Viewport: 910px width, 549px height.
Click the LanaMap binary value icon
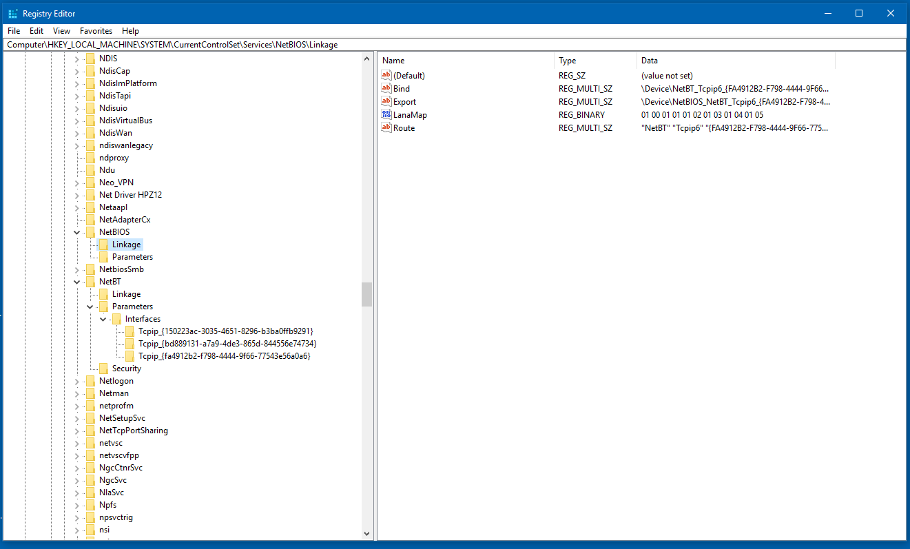386,115
